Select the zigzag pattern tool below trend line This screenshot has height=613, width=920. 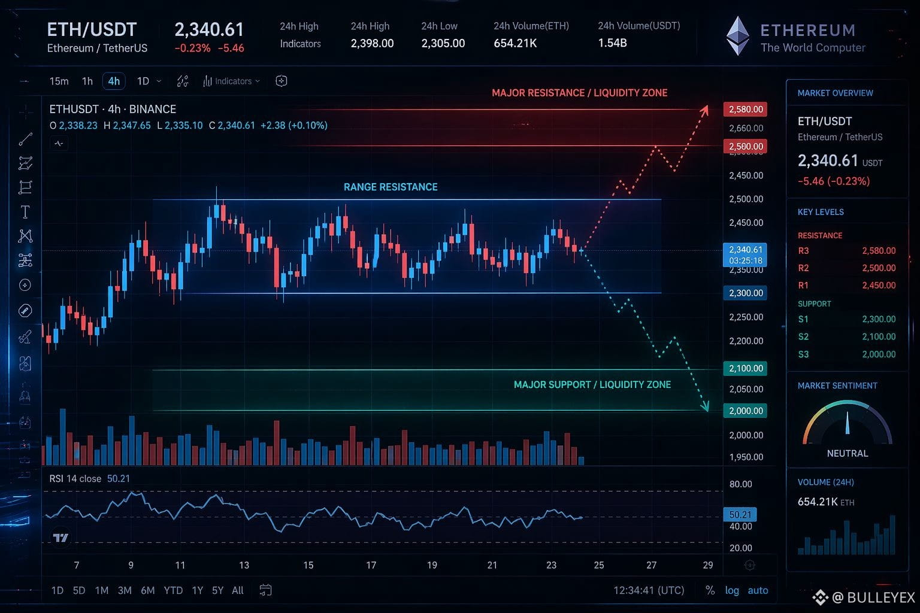coord(25,163)
